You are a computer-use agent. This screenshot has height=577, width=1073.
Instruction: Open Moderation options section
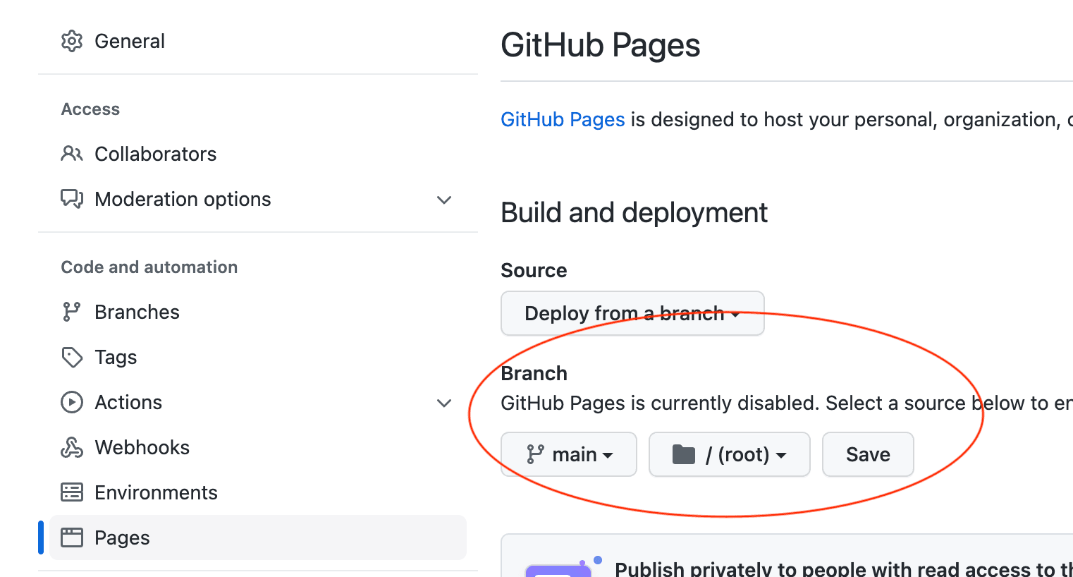pos(258,199)
